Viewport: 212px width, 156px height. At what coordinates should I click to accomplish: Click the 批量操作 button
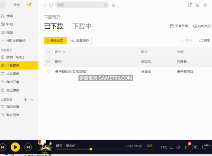tap(80, 41)
